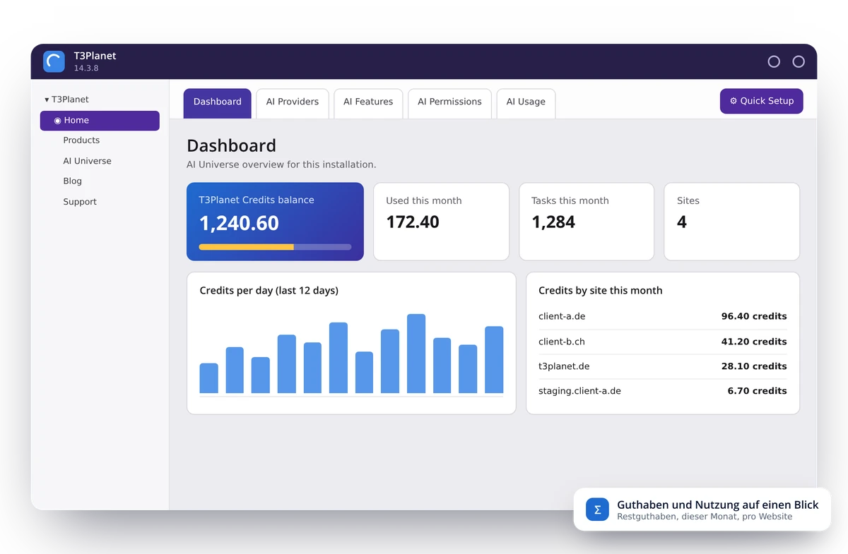Click the 41.20 credits value
The image size is (848, 554).
pyautogui.click(x=754, y=342)
